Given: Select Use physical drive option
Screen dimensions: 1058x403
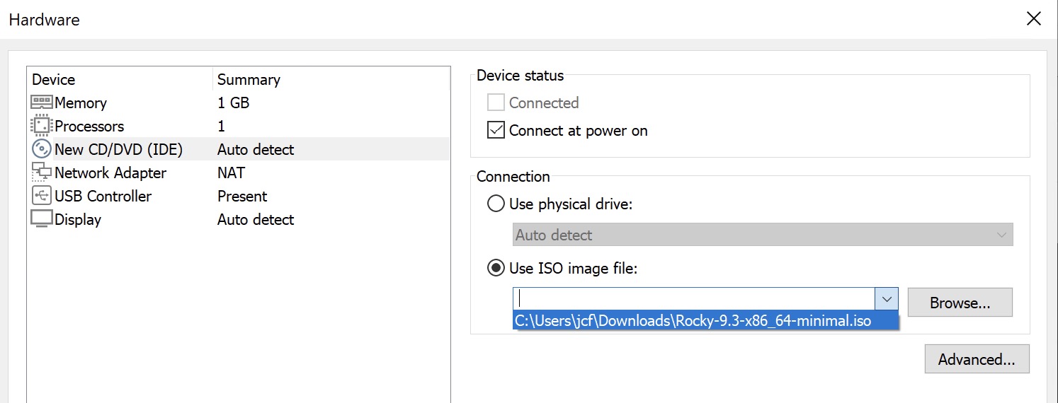Looking at the screenshot, I should [x=496, y=204].
